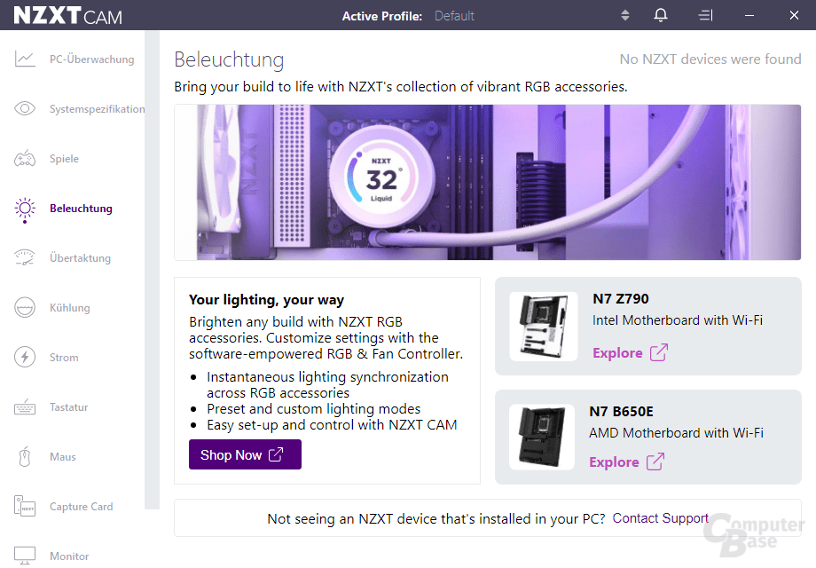The width and height of the screenshot is (816, 568).
Task: Expand the Active Profile selector arrows
Action: tap(624, 15)
